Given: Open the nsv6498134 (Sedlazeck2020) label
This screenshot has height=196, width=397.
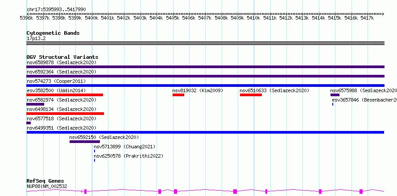Looking at the screenshot, I should 62,109.
